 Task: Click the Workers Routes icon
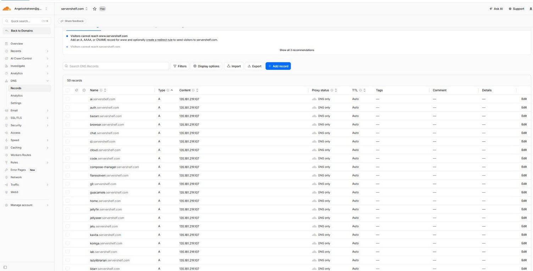pyautogui.click(x=6, y=155)
